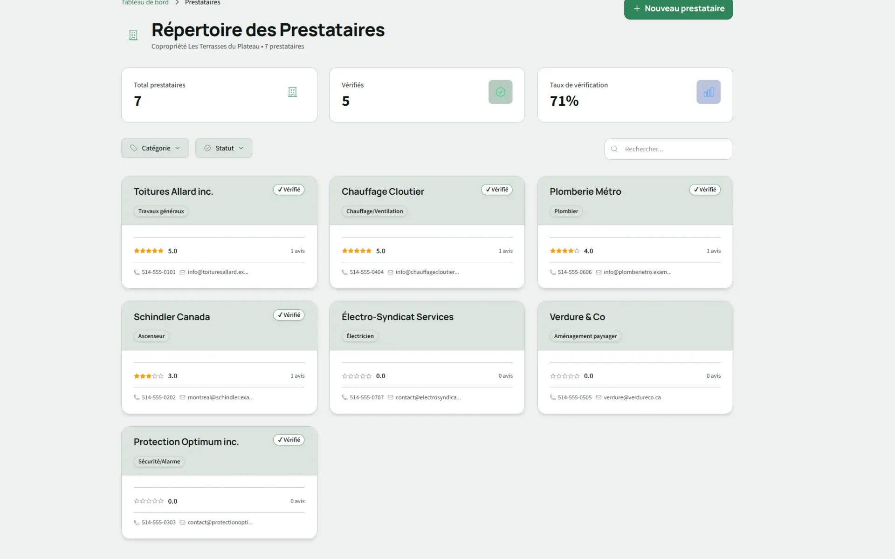Click envelope icon on Protection Optimum card

(183, 523)
